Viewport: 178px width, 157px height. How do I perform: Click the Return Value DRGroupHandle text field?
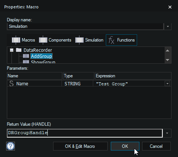(85, 133)
